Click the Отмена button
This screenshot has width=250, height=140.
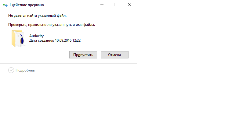tap(114, 55)
